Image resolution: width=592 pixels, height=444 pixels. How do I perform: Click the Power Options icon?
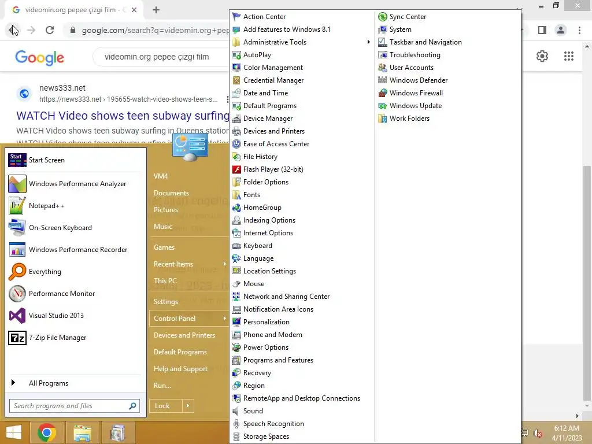236,347
